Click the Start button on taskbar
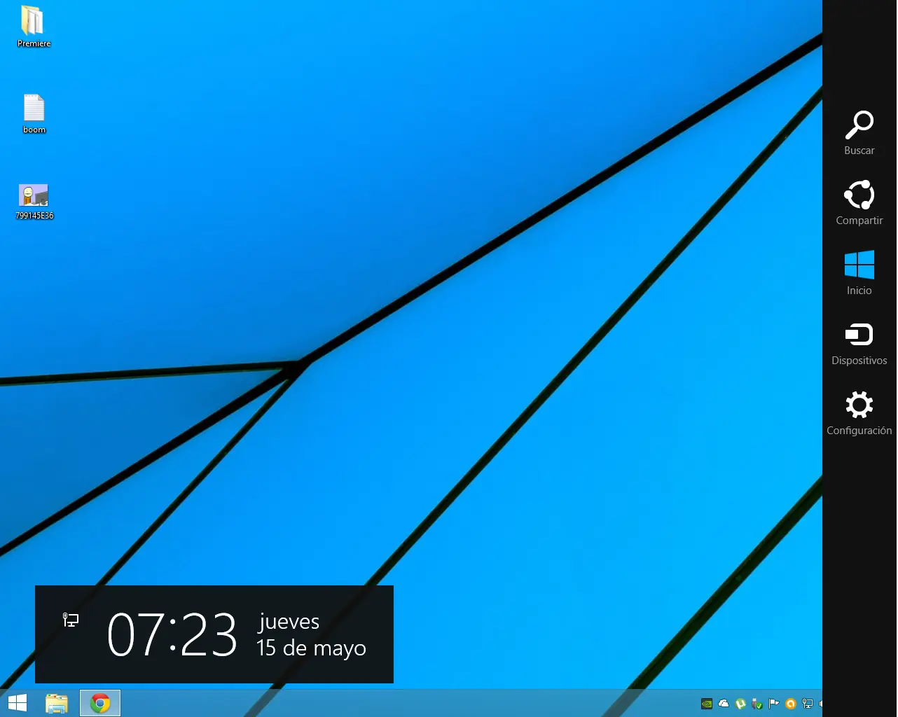898x717 pixels. (17, 703)
